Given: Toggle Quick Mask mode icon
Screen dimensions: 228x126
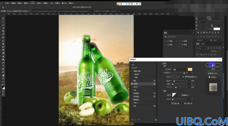Looking at the screenshot, I should click(x=3, y=92).
